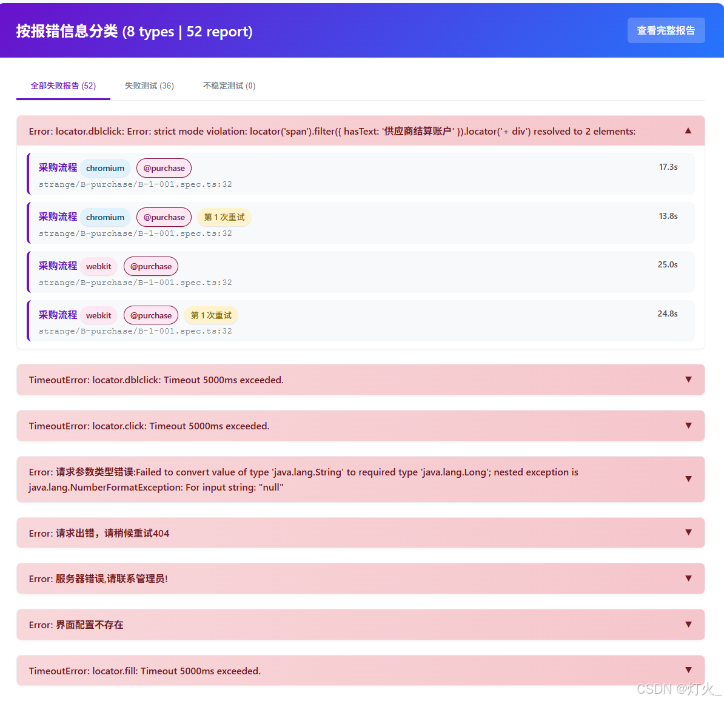Click chromium badge in the 17.3s row

point(106,168)
